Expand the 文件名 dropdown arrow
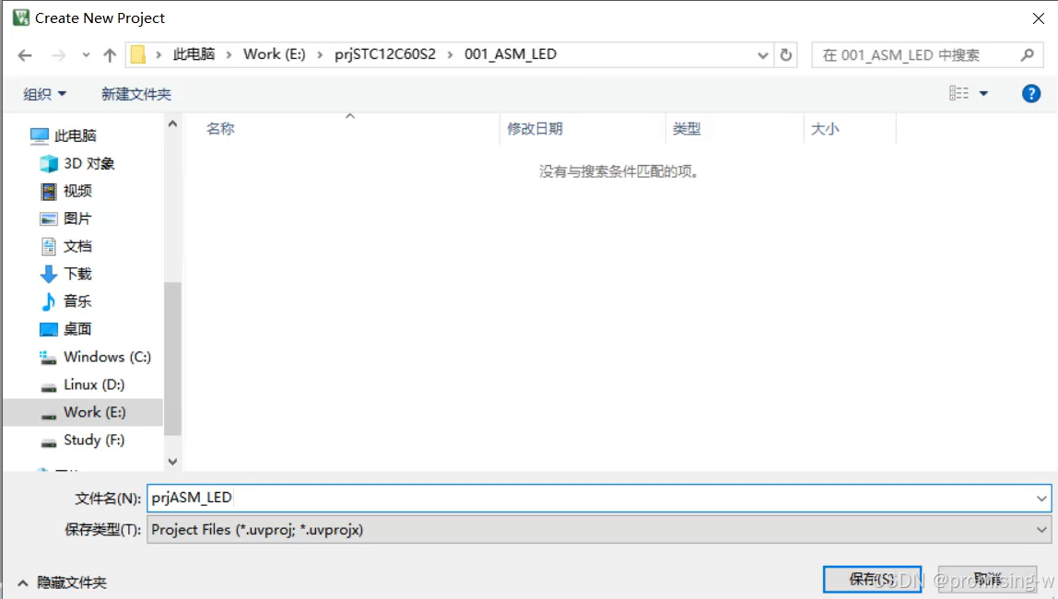1058x599 pixels. (1041, 499)
